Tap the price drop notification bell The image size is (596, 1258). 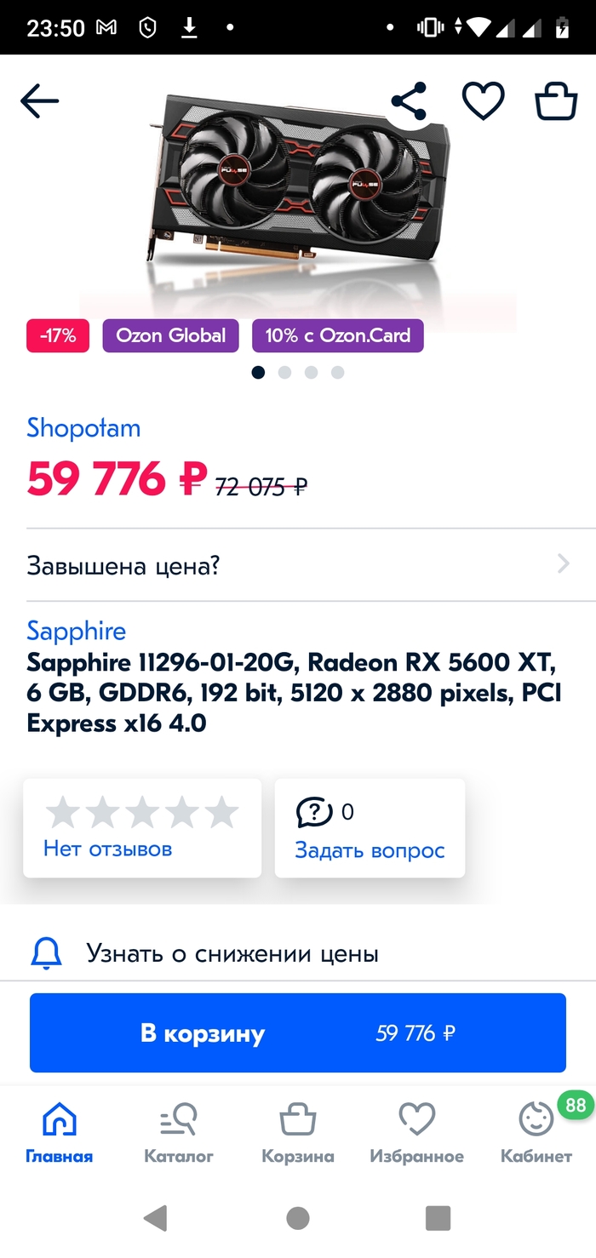[47, 954]
